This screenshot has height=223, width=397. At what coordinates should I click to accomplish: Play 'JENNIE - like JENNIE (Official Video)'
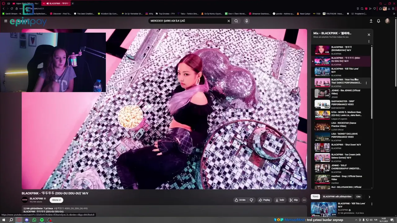coord(341,93)
